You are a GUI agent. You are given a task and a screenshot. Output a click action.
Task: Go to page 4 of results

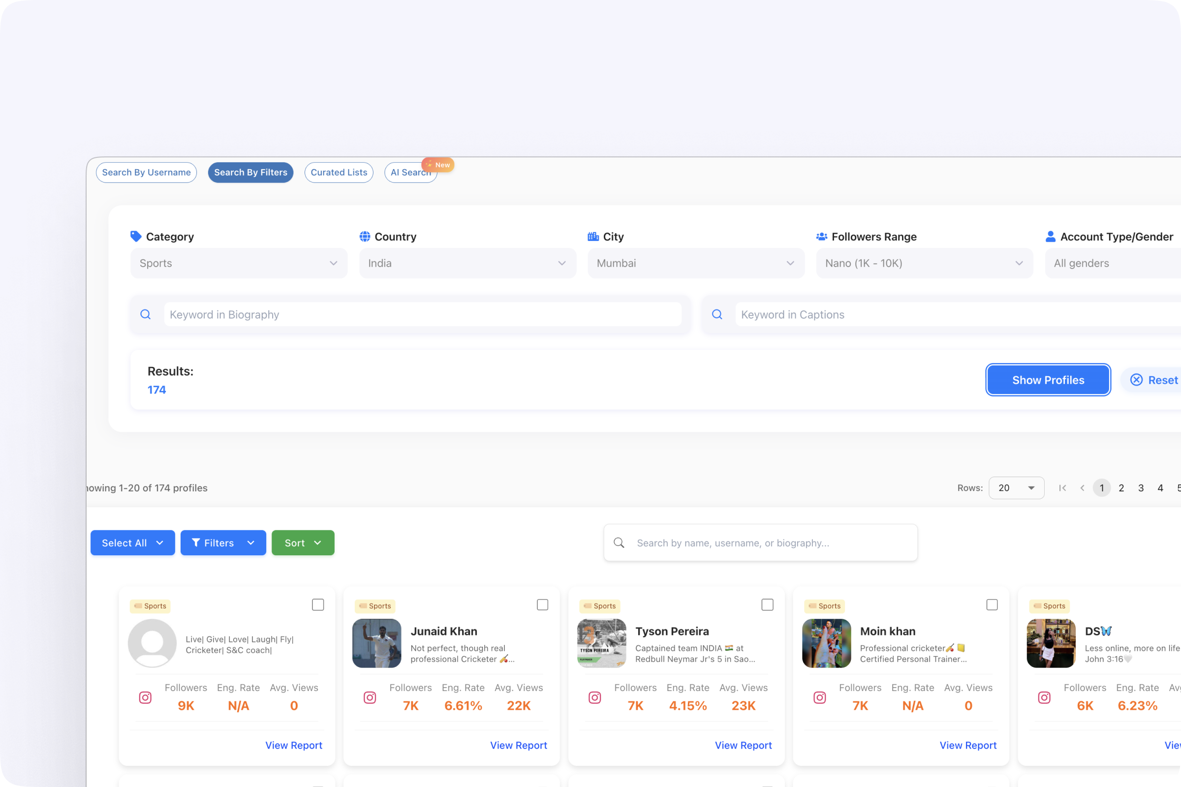1160,488
